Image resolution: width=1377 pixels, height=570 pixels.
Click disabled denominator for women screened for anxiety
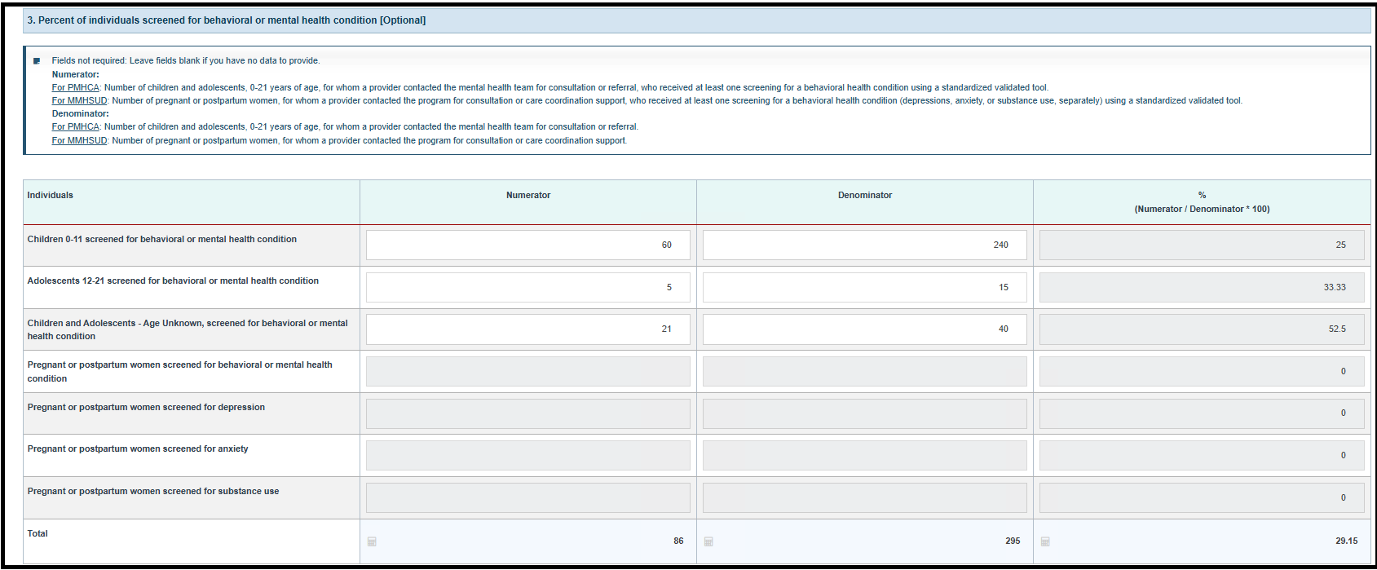click(865, 455)
